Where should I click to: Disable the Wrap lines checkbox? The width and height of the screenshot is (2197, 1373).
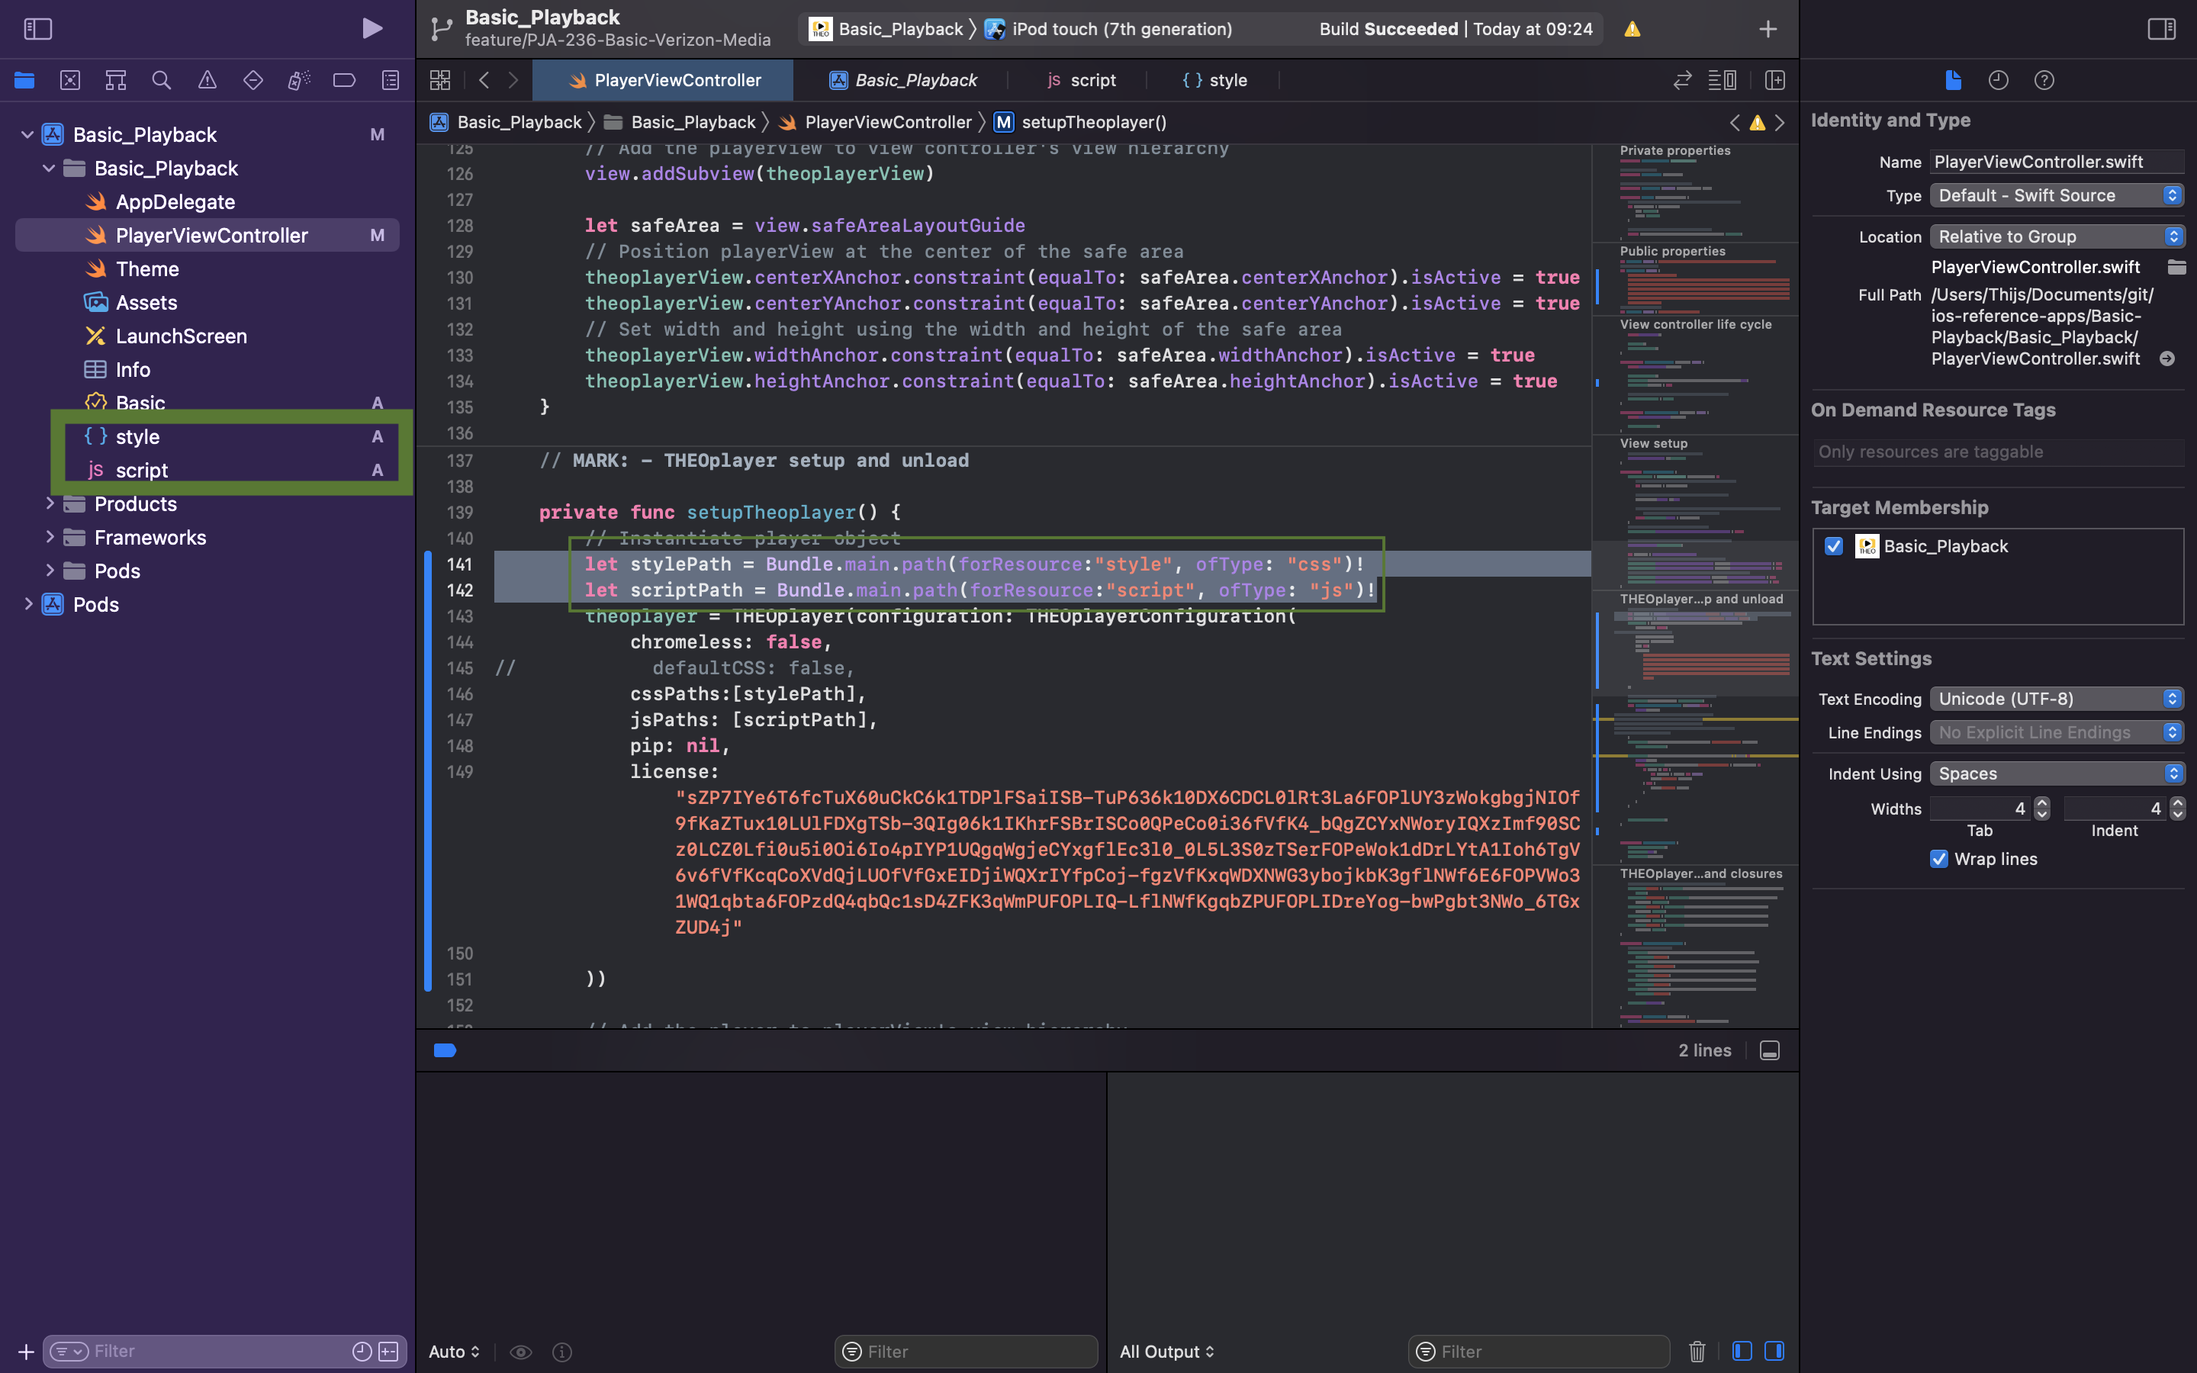coord(1938,859)
